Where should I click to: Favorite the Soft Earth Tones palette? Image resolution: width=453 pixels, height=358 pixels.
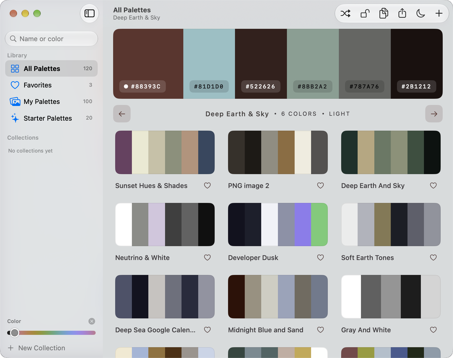coord(433,257)
